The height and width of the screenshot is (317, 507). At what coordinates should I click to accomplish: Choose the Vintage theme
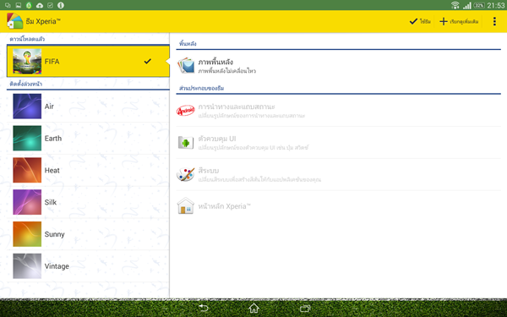(88, 266)
